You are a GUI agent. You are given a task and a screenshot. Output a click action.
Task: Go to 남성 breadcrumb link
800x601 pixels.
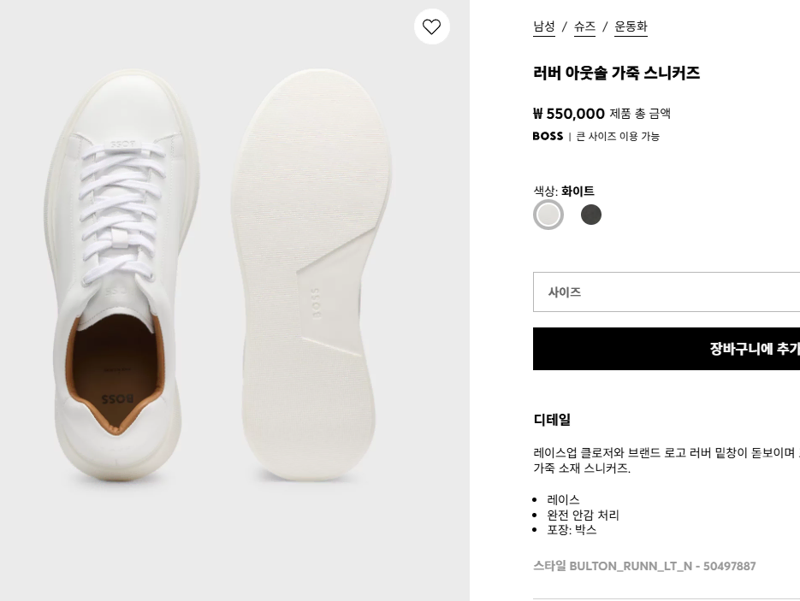(x=544, y=27)
